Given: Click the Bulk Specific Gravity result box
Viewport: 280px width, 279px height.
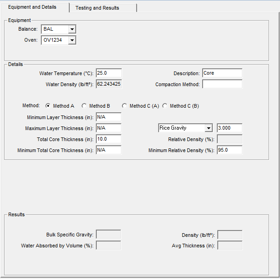Looking at the screenshot, I should (109, 235).
